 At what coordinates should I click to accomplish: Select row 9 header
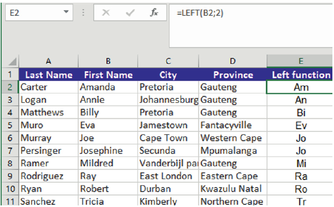(10, 176)
